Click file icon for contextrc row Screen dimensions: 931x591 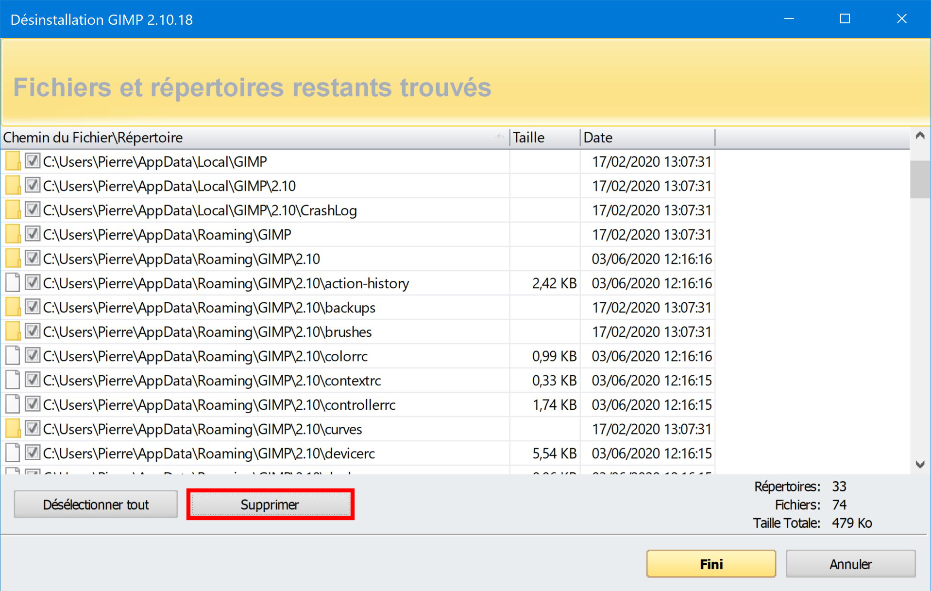pos(13,380)
